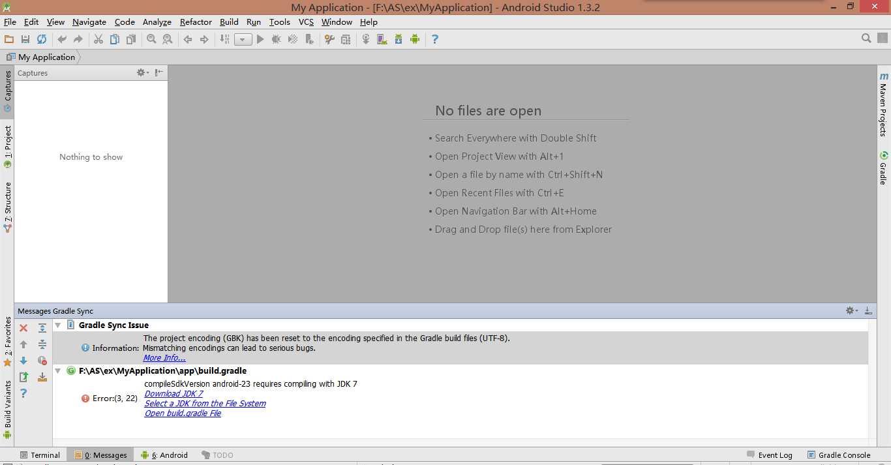Click the Collapse All icon in Messages
Screen dimensions: 891x465
click(x=42, y=344)
